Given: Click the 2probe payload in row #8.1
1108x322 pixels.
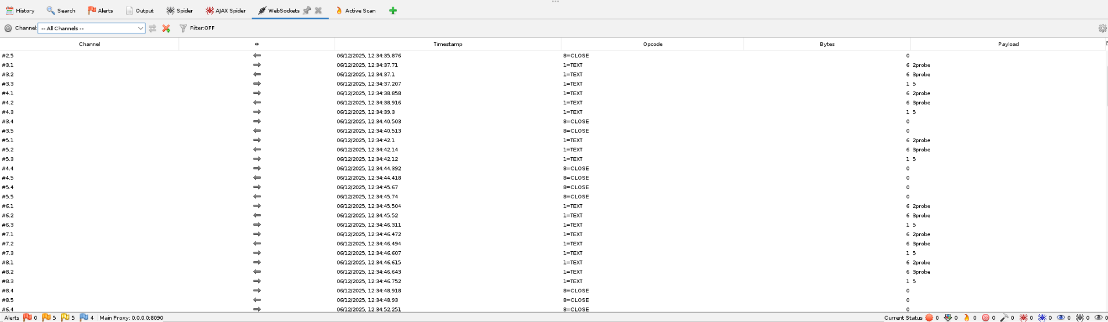Looking at the screenshot, I should tap(921, 262).
